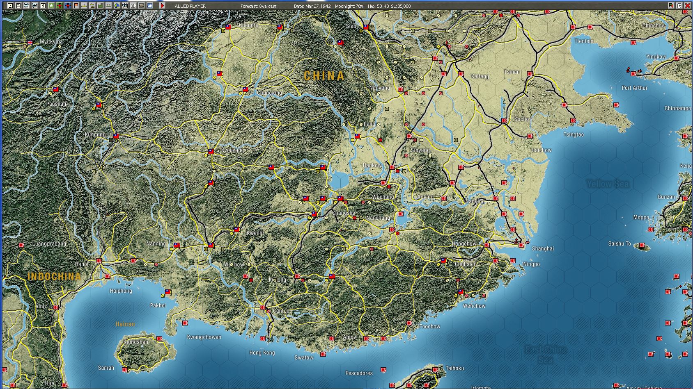Click the crosshair target icon
The width and height of the screenshot is (693, 389).
click(125, 6)
